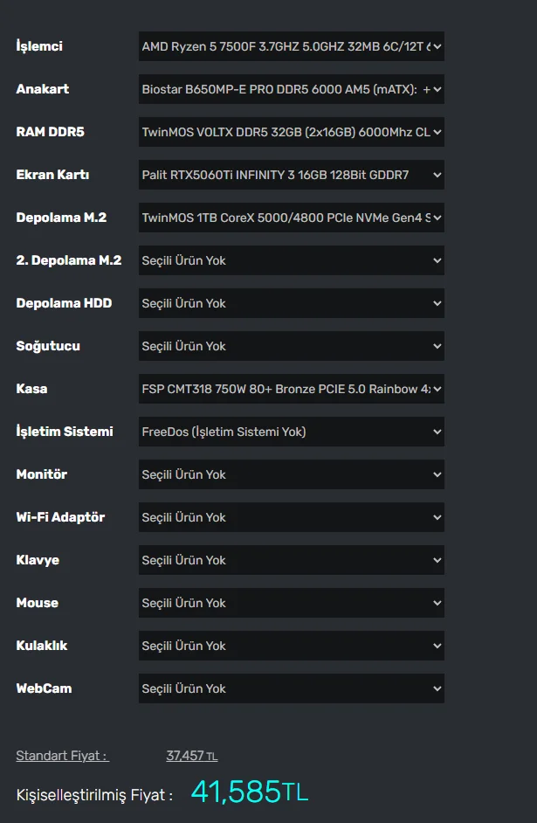
Task: Click the Kişiselleştirilmiş Fiyat label
Action: coord(94,795)
